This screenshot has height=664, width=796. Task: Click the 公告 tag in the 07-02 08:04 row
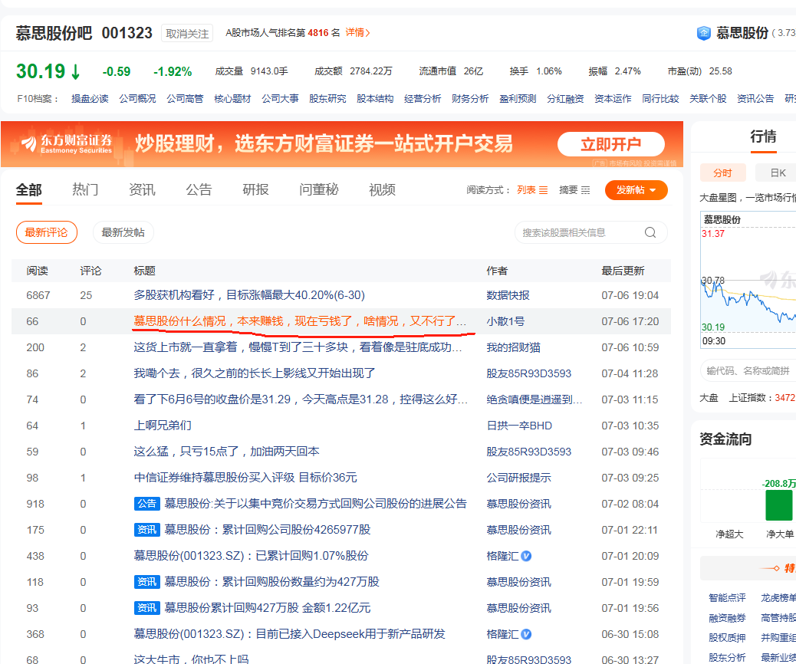(146, 504)
